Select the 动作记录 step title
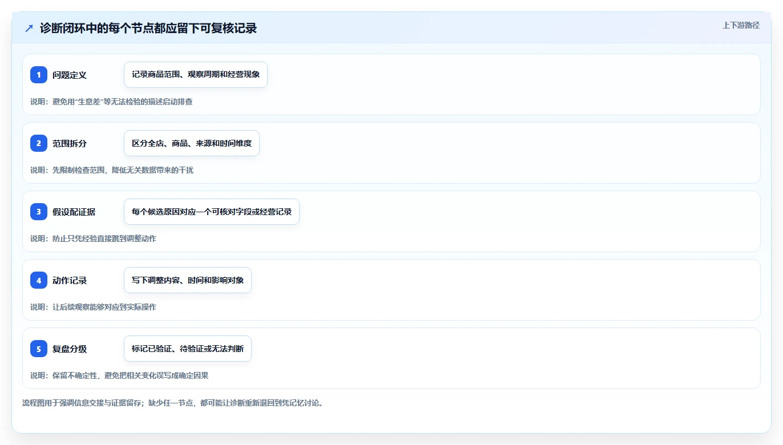 pos(70,280)
